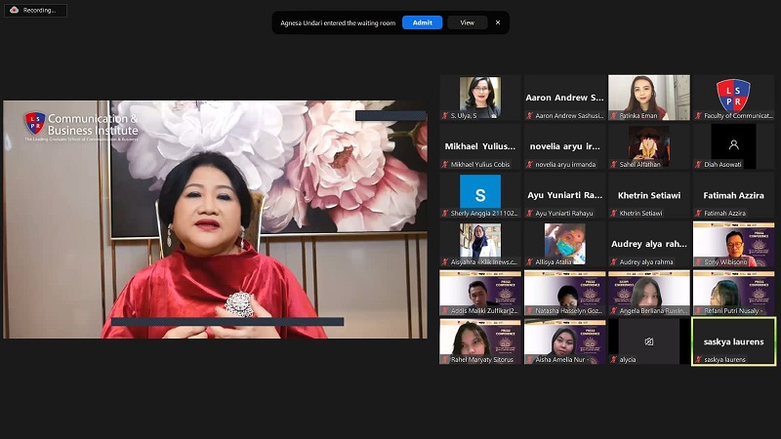Click the muted mic icon next to saskya laurens
The height and width of the screenshot is (439, 781).
pyautogui.click(x=698, y=359)
